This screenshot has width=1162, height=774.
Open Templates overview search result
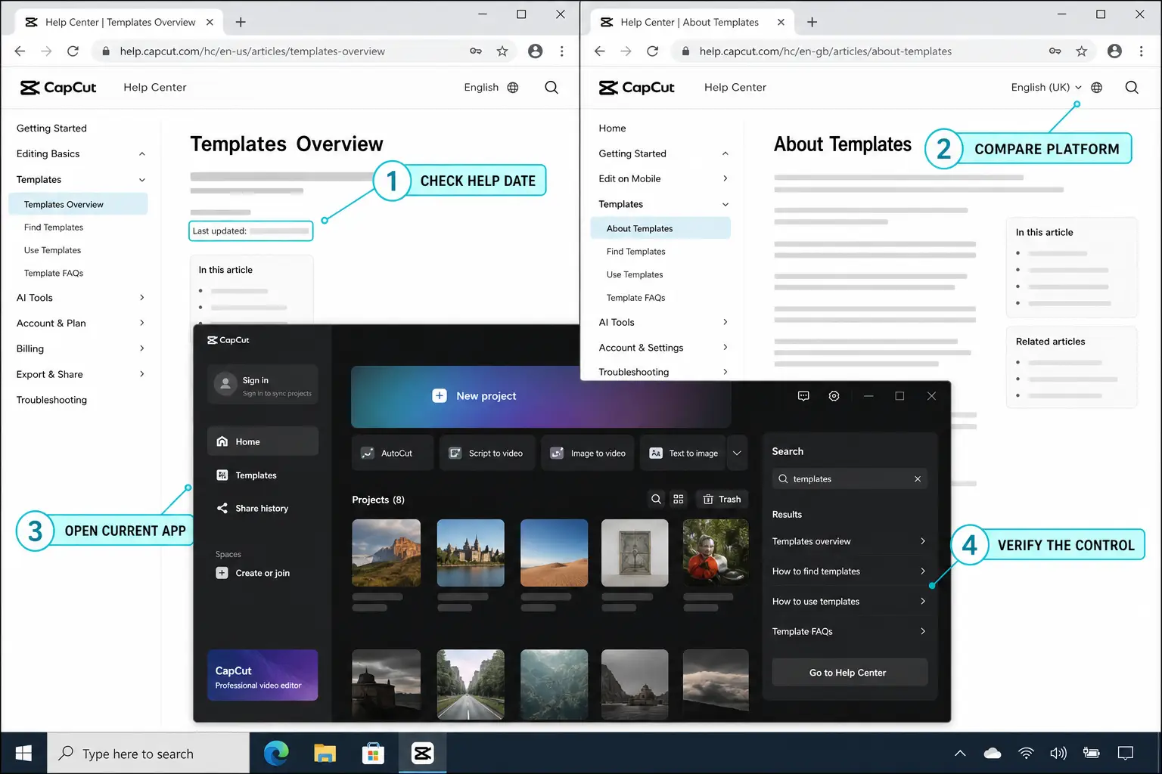click(850, 541)
